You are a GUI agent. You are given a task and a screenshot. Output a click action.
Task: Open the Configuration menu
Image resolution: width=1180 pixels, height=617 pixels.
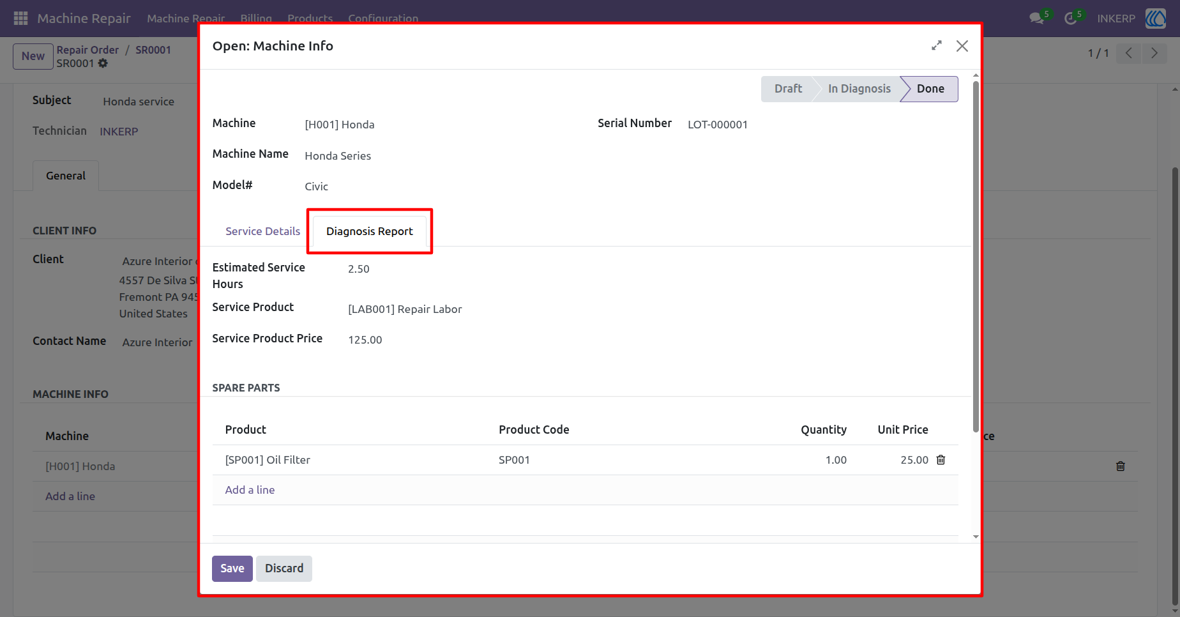pyautogui.click(x=383, y=19)
